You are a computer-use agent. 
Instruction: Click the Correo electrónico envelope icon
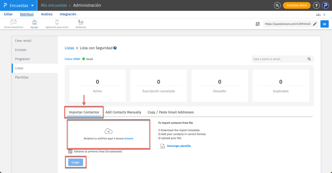tap(13, 22)
